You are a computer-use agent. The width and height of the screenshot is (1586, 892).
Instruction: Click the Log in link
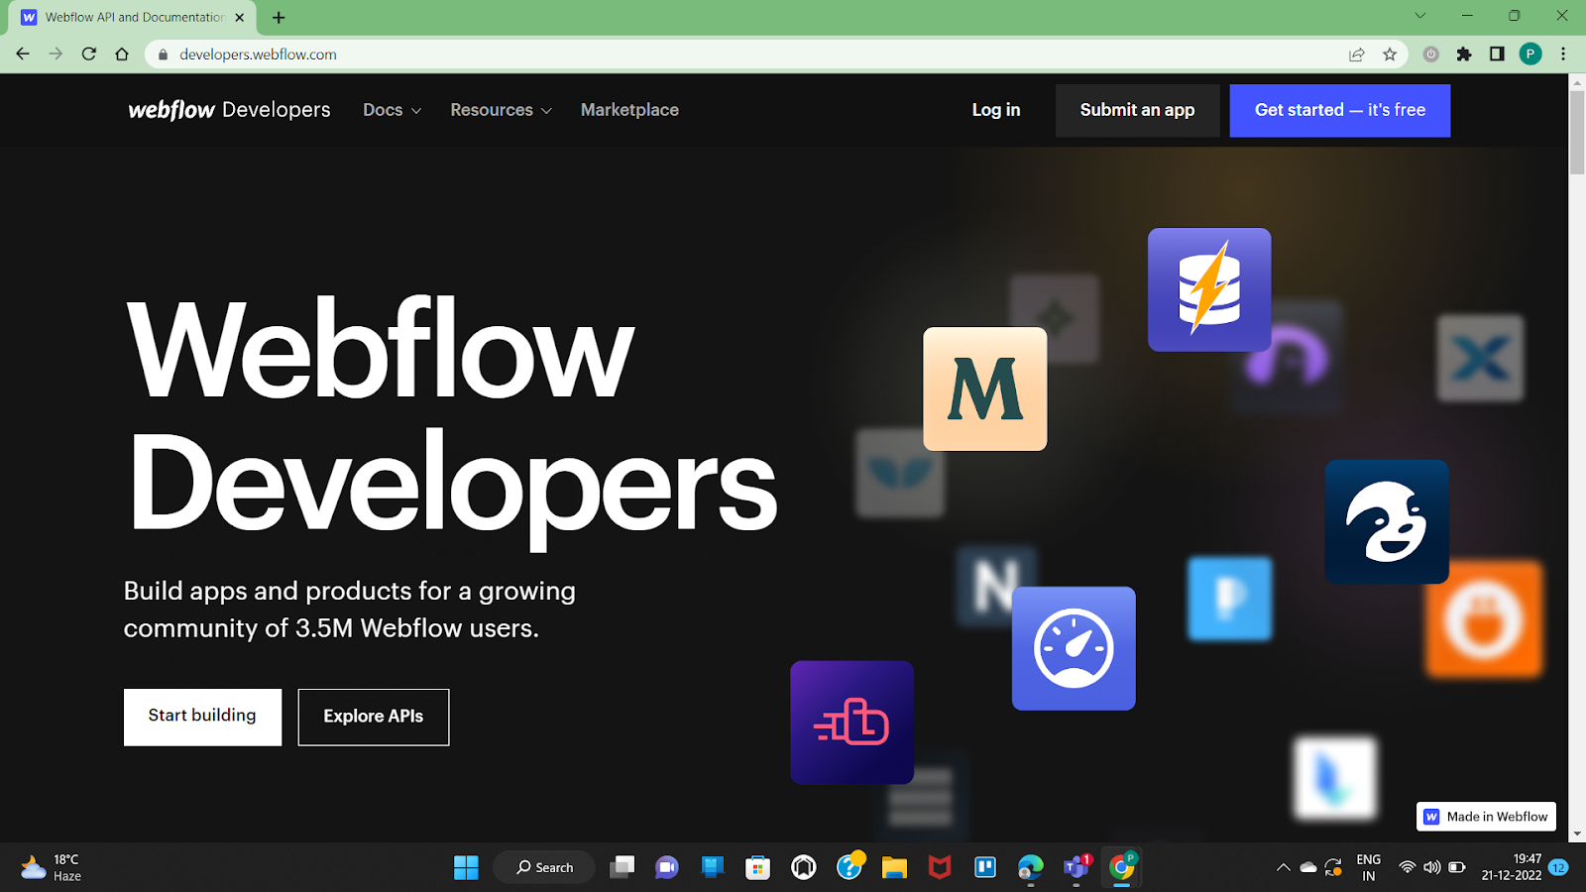996,110
